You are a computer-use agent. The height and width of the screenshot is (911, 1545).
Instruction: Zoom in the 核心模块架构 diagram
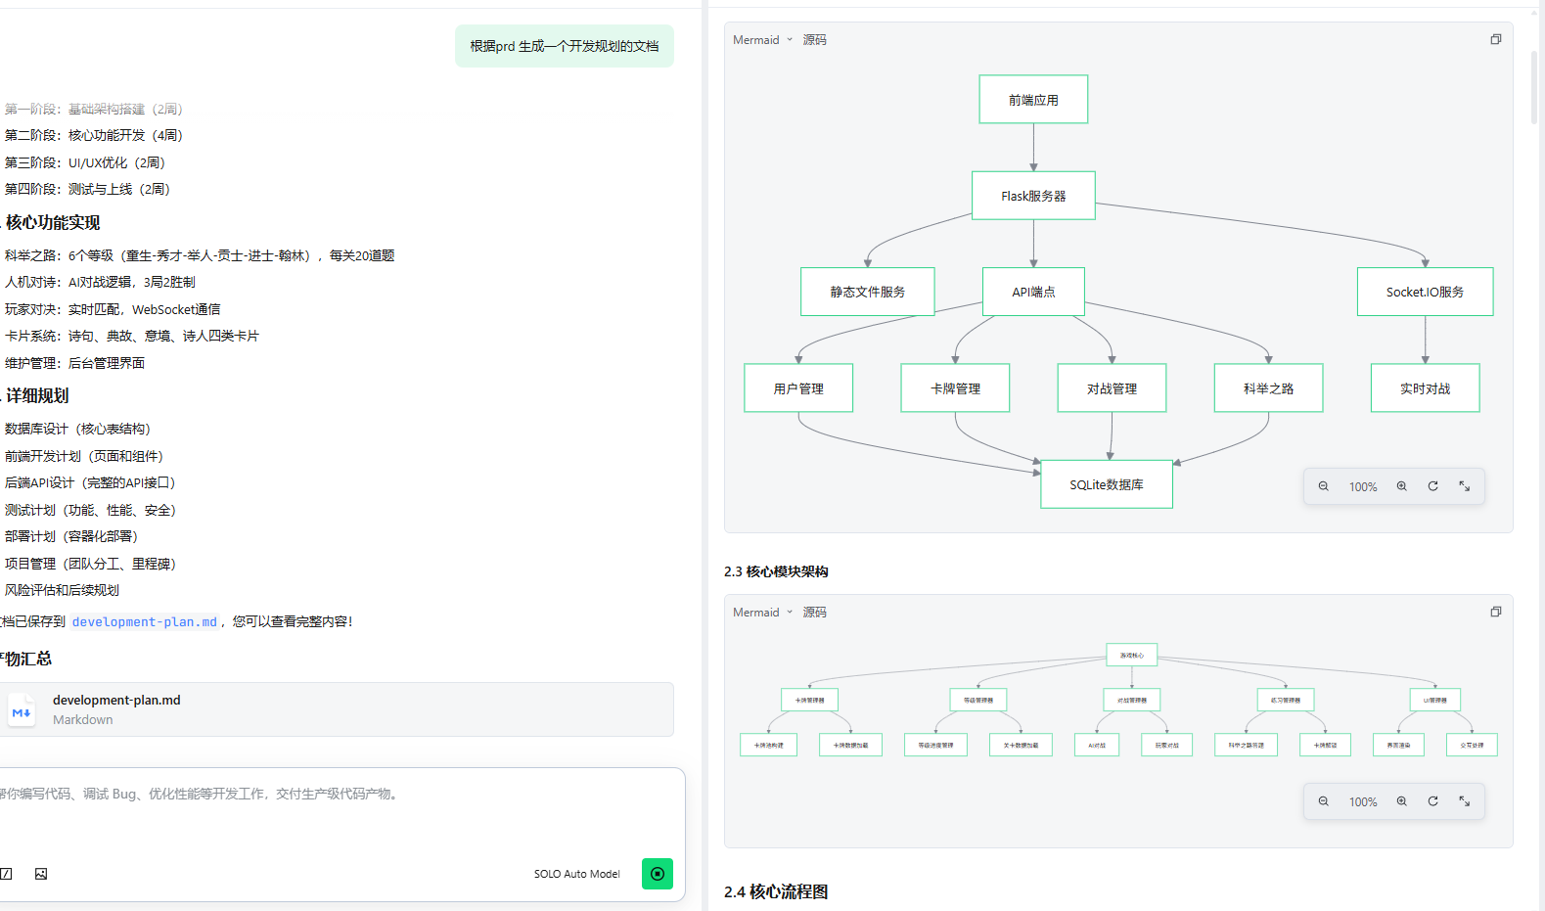pyautogui.click(x=1401, y=801)
